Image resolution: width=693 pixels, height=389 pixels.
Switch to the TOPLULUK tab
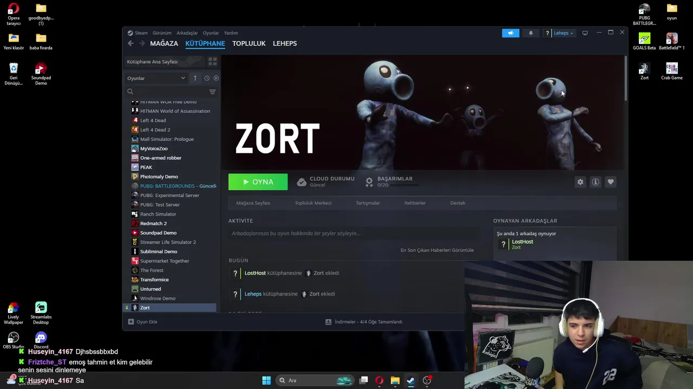pyautogui.click(x=249, y=43)
